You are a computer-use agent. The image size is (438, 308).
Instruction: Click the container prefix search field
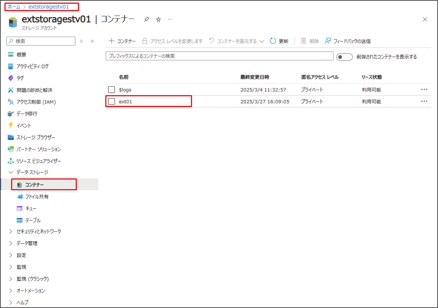click(219, 56)
